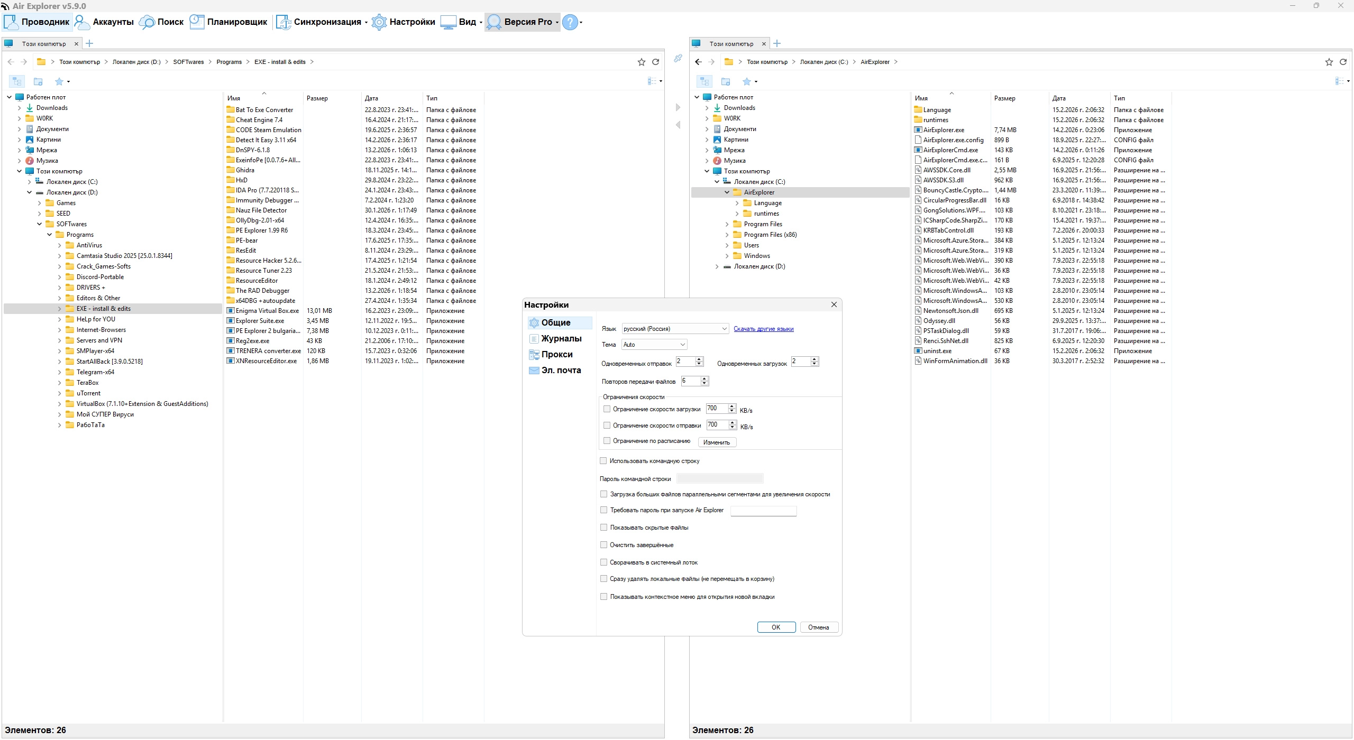Open the Scheduler (Планировщик) icon
The height and width of the screenshot is (740, 1354).
tap(197, 22)
